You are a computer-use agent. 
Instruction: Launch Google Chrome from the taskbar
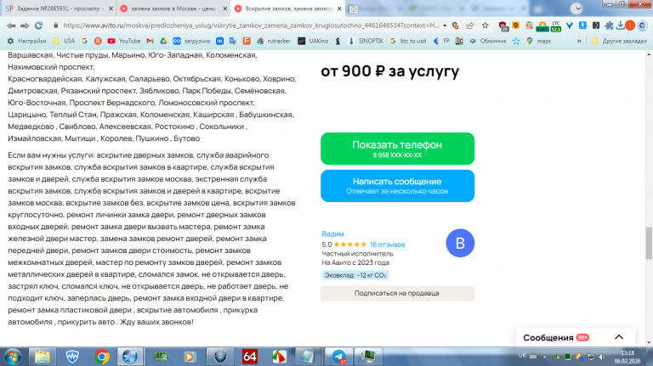pyautogui.click(x=102, y=357)
